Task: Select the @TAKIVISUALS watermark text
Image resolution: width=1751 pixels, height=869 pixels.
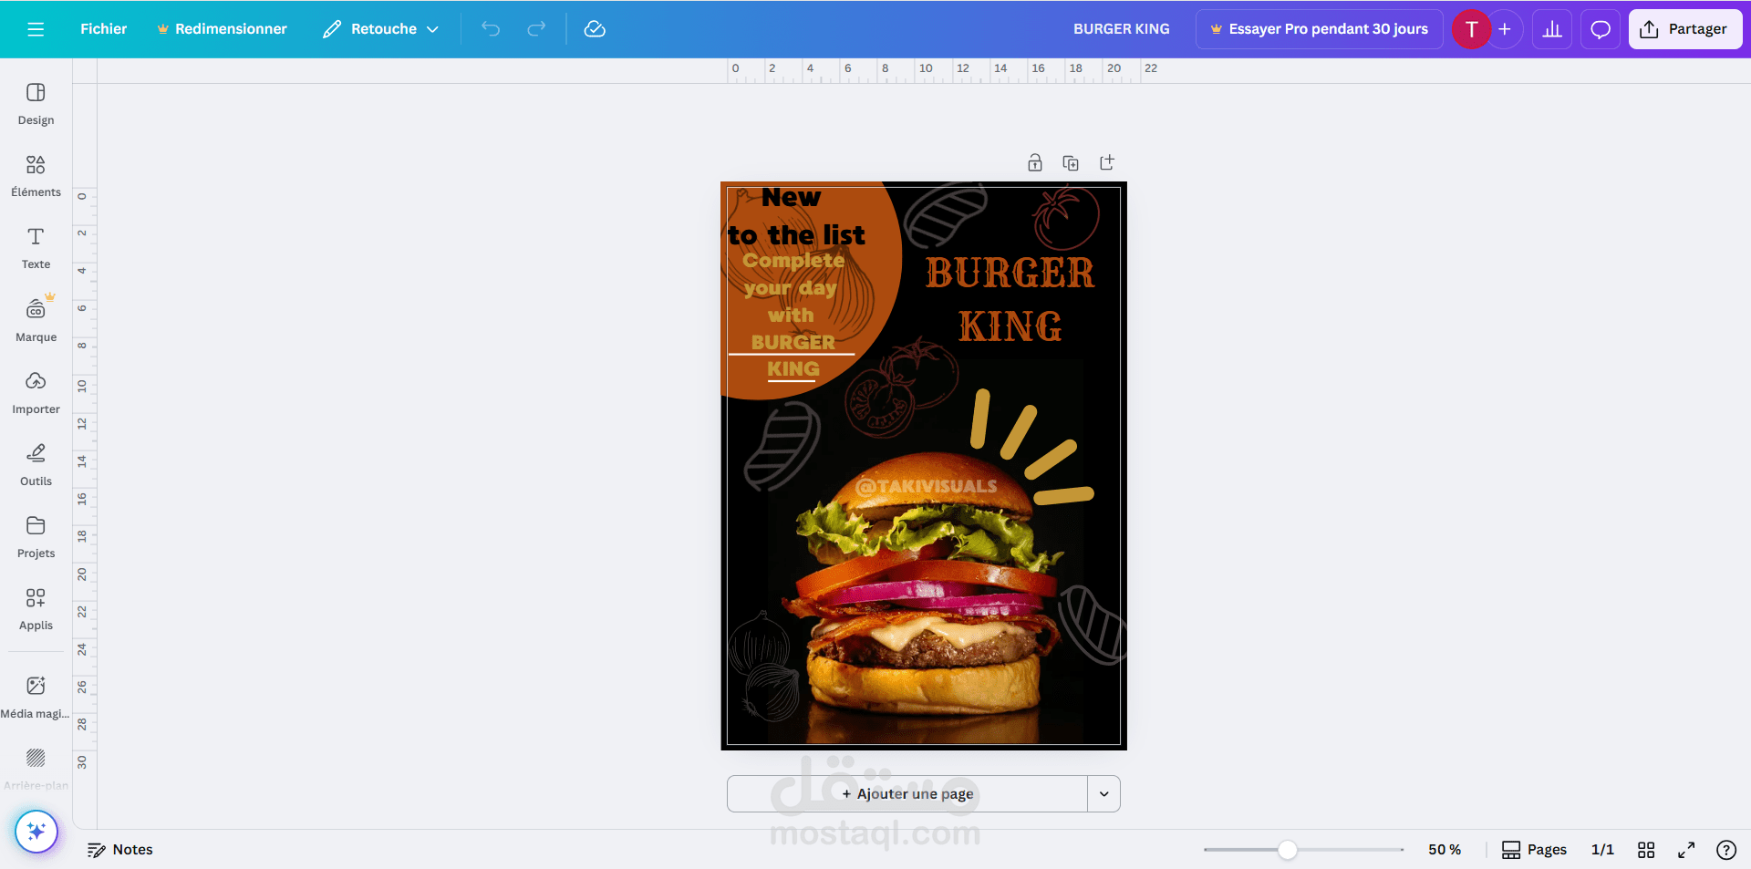Action: (927, 486)
